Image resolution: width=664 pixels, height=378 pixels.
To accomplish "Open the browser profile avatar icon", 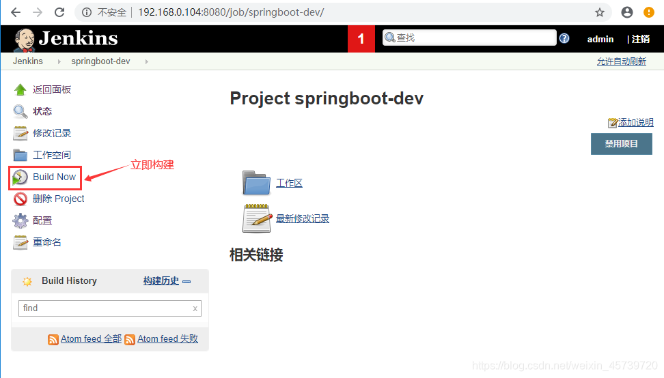I will pyautogui.click(x=626, y=12).
